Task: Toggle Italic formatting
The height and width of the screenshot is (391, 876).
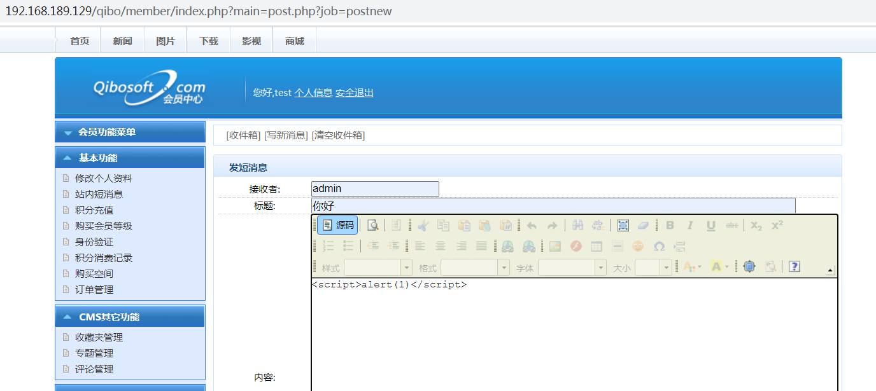Action: tap(690, 225)
